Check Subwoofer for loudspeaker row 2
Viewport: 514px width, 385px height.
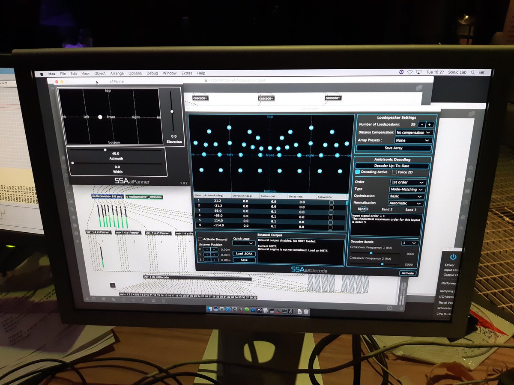[331, 207]
